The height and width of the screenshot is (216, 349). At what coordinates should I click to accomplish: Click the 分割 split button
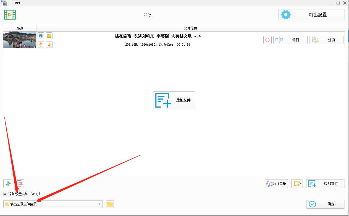click(290, 40)
